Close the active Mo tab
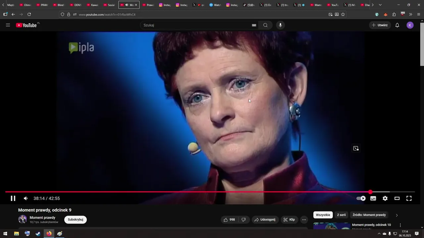 (136, 5)
